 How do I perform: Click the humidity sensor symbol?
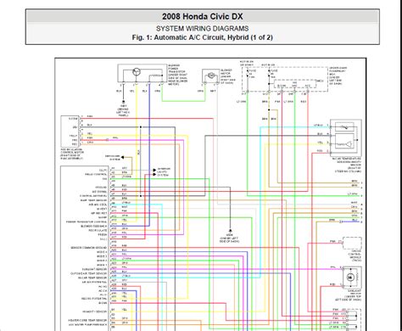pos(344,144)
